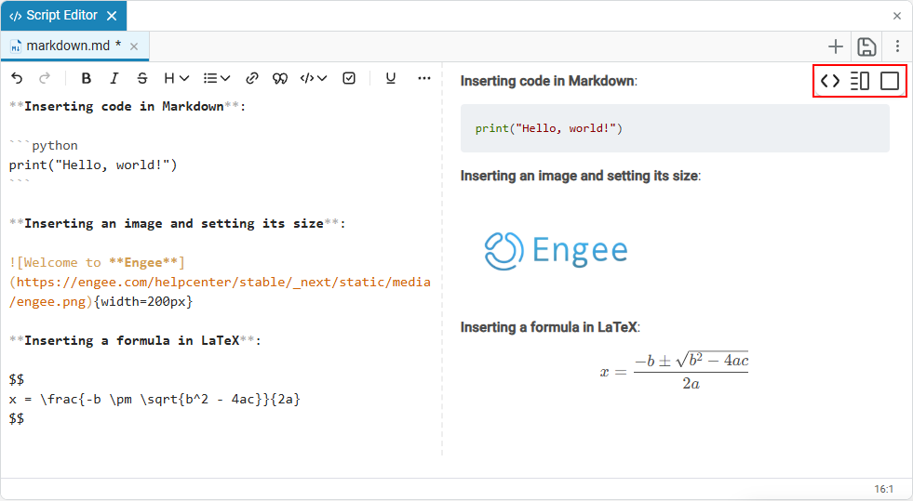Click the 16:1 cursor position indicator
Viewport: 913px width, 501px height.
pyautogui.click(x=883, y=489)
